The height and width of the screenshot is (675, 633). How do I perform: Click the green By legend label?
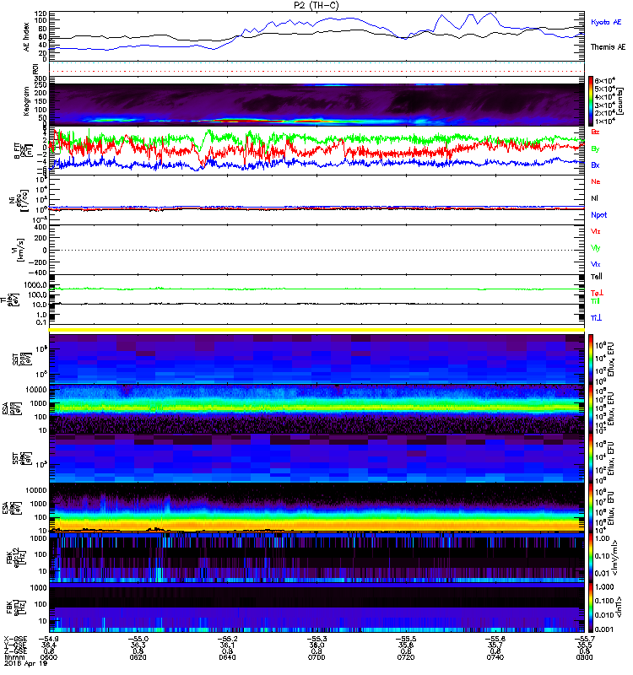tap(595, 148)
